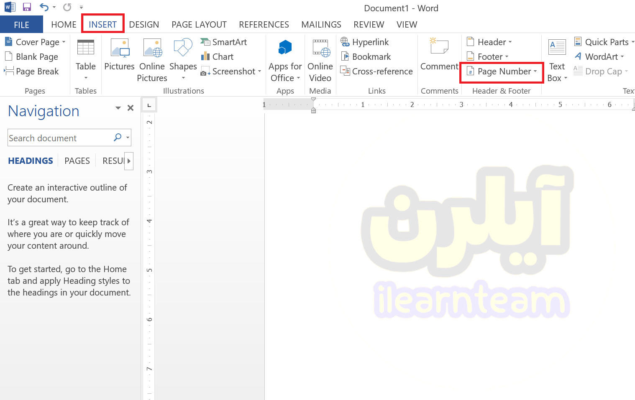
Task: Click the Chart icon
Action: click(x=218, y=57)
